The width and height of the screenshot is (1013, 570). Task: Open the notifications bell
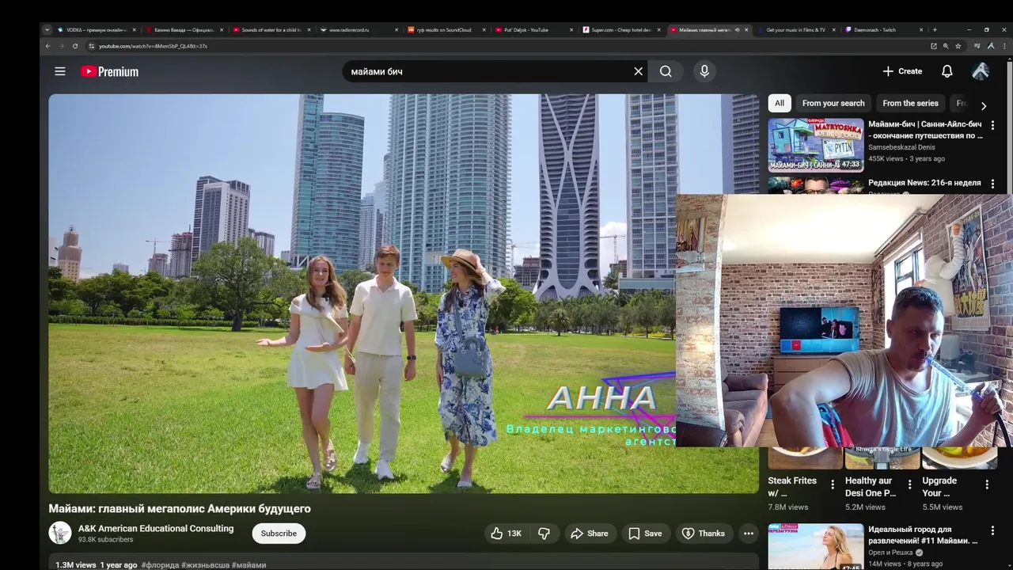click(947, 71)
